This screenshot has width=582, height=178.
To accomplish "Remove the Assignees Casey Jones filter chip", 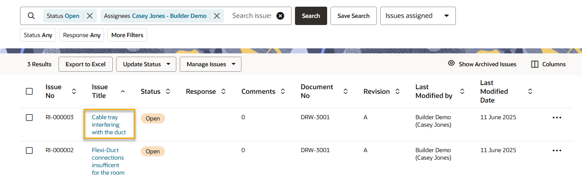I will [x=217, y=16].
